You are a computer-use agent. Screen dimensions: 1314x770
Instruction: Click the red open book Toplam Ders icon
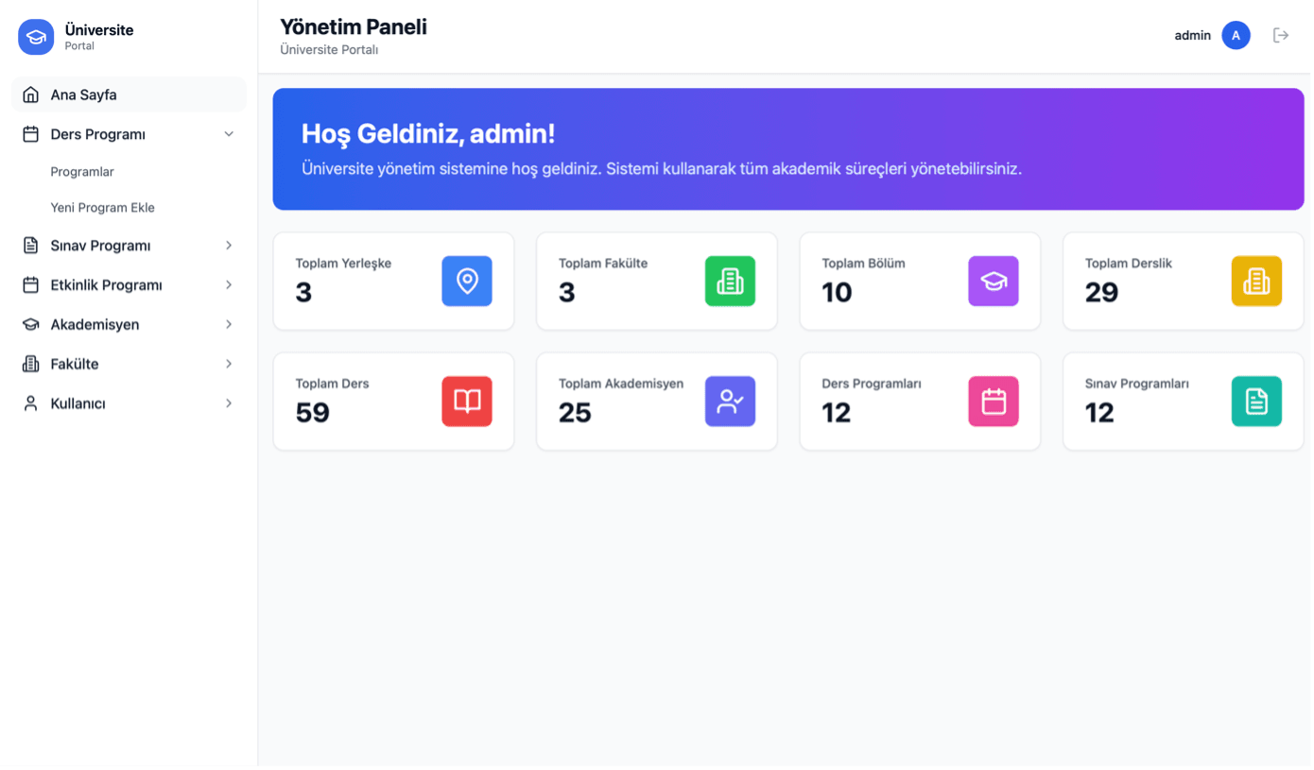(467, 401)
